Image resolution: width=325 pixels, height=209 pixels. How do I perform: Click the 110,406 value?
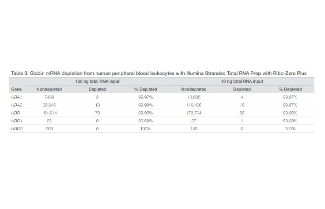193,105
